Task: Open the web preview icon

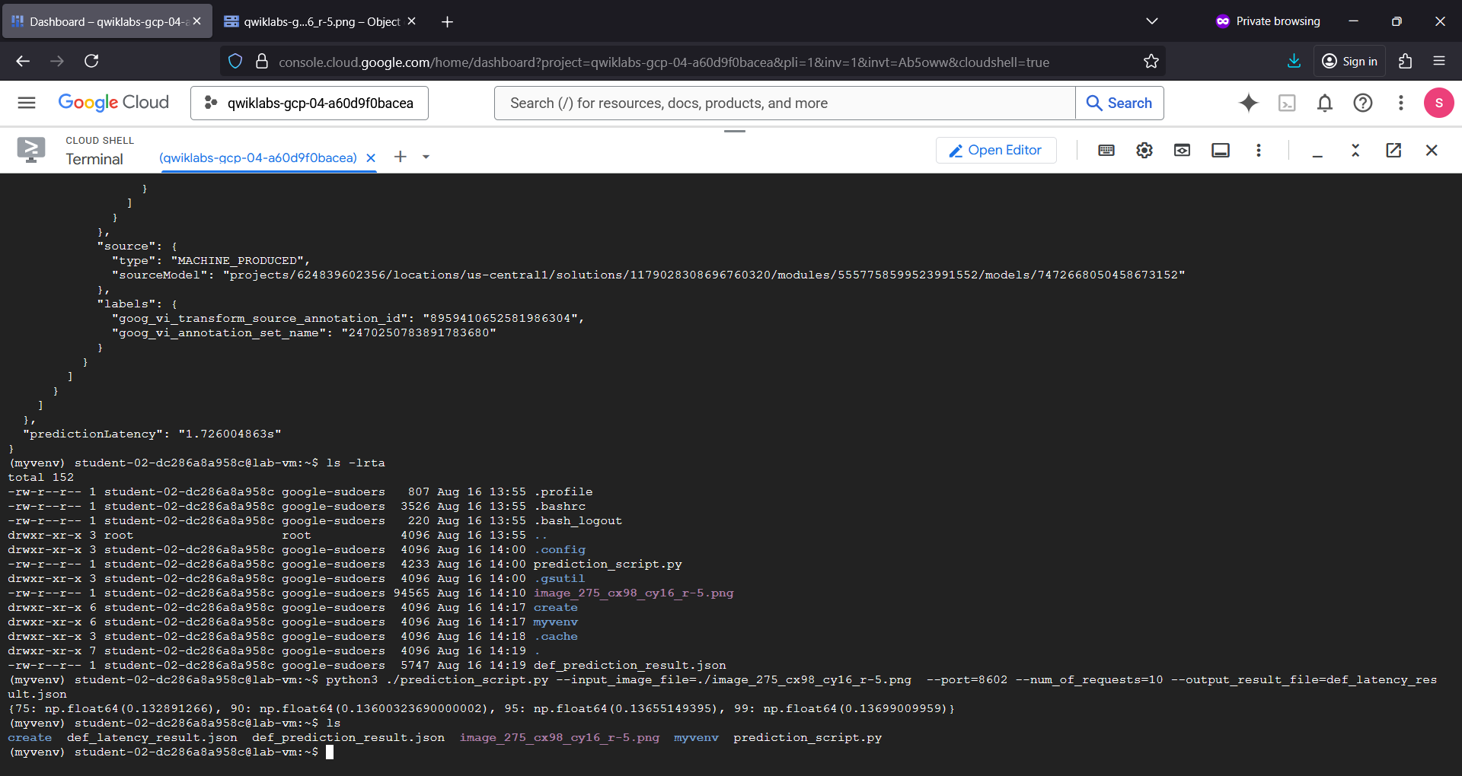Action: (x=1183, y=150)
